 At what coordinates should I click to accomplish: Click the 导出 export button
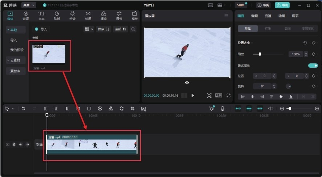click(x=282, y=5)
